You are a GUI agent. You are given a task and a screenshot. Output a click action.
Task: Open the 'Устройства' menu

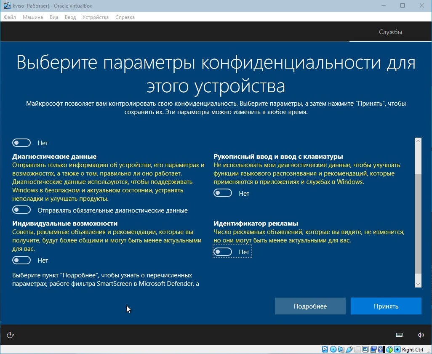95,17
